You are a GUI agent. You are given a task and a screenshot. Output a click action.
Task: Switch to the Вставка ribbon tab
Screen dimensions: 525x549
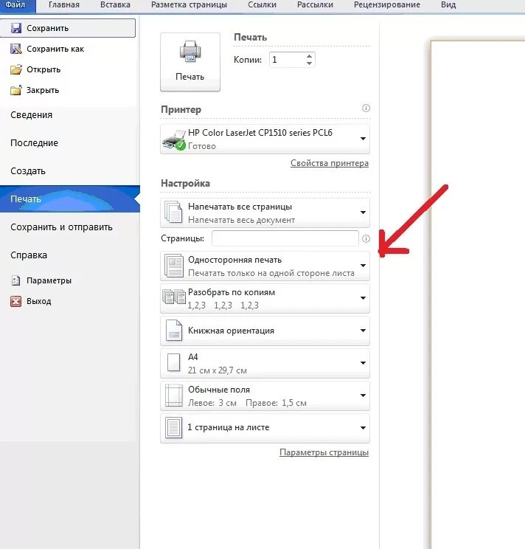pyautogui.click(x=115, y=5)
